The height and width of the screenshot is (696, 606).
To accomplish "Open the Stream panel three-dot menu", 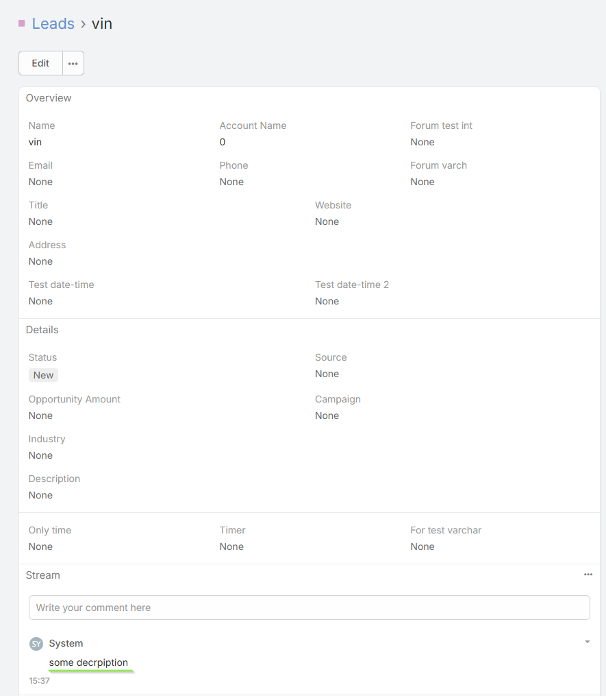I will pos(588,575).
